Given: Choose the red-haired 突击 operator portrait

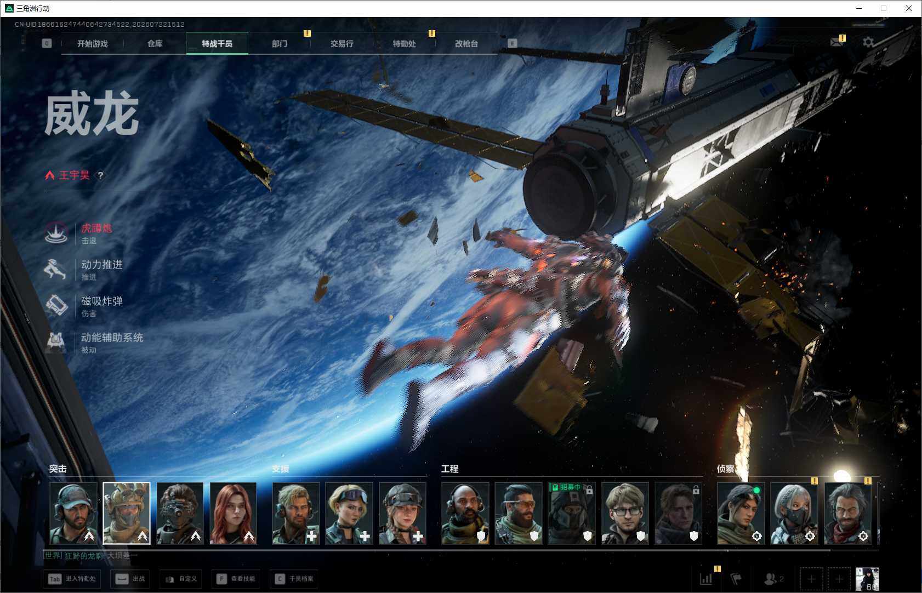Looking at the screenshot, I should [x=233, y=514].
